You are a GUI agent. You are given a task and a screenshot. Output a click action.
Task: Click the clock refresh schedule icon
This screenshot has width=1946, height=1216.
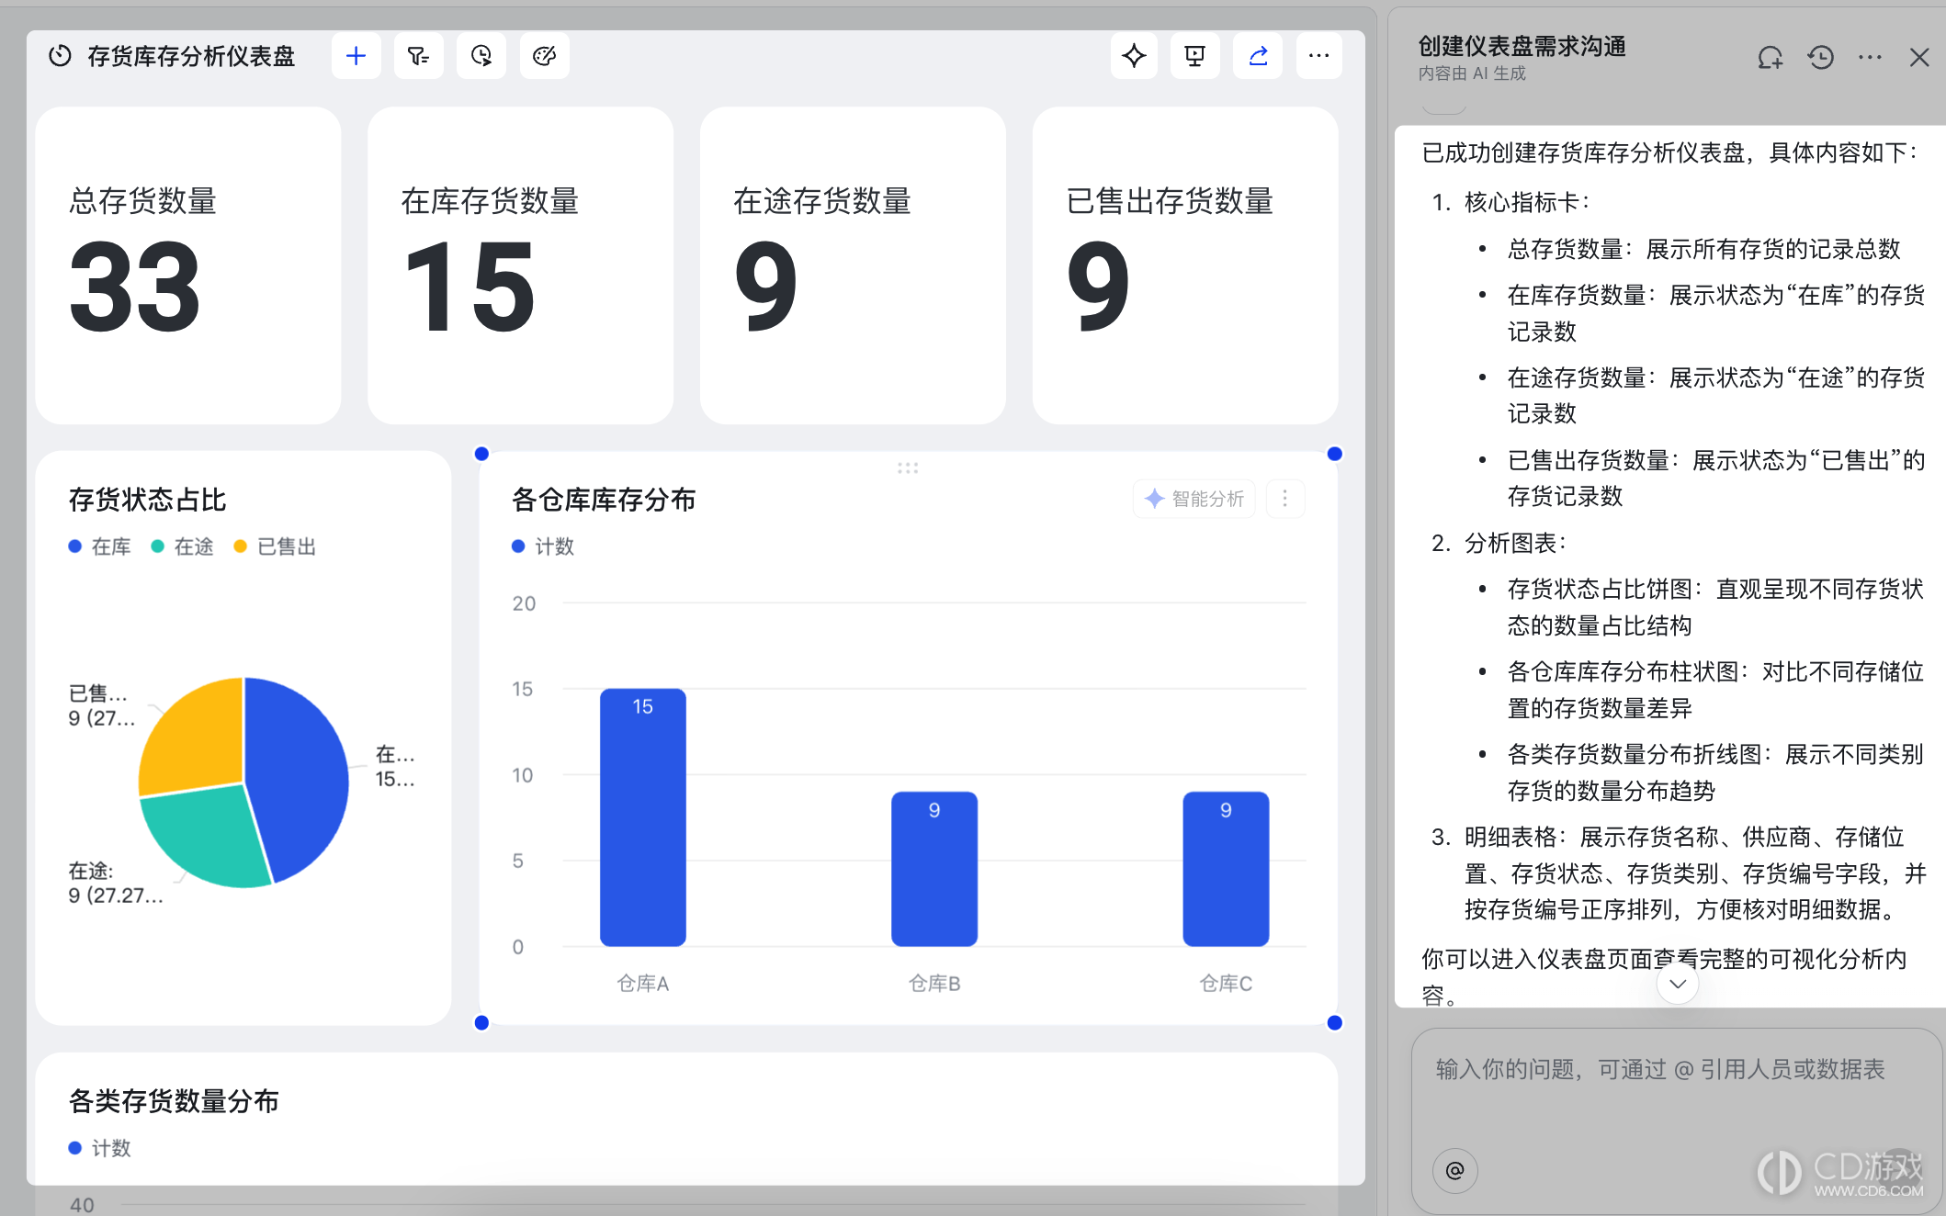(481, 56)
